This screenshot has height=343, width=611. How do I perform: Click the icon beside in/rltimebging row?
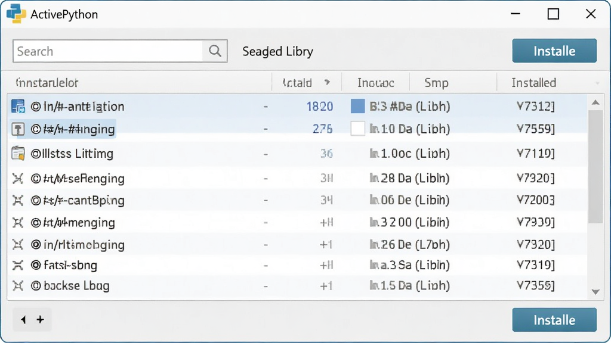[17, 245]
